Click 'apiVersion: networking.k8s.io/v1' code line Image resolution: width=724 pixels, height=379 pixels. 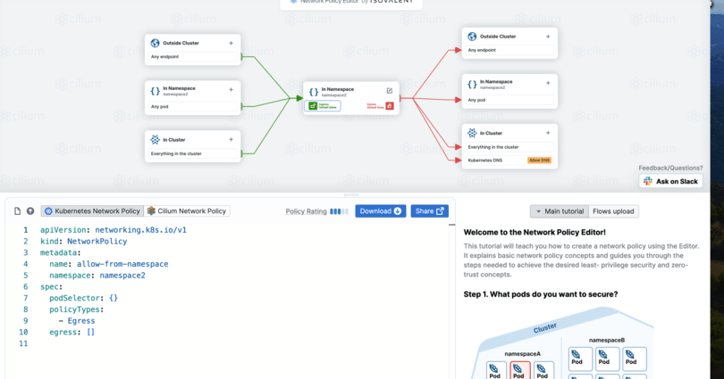(x=114, y=230)
